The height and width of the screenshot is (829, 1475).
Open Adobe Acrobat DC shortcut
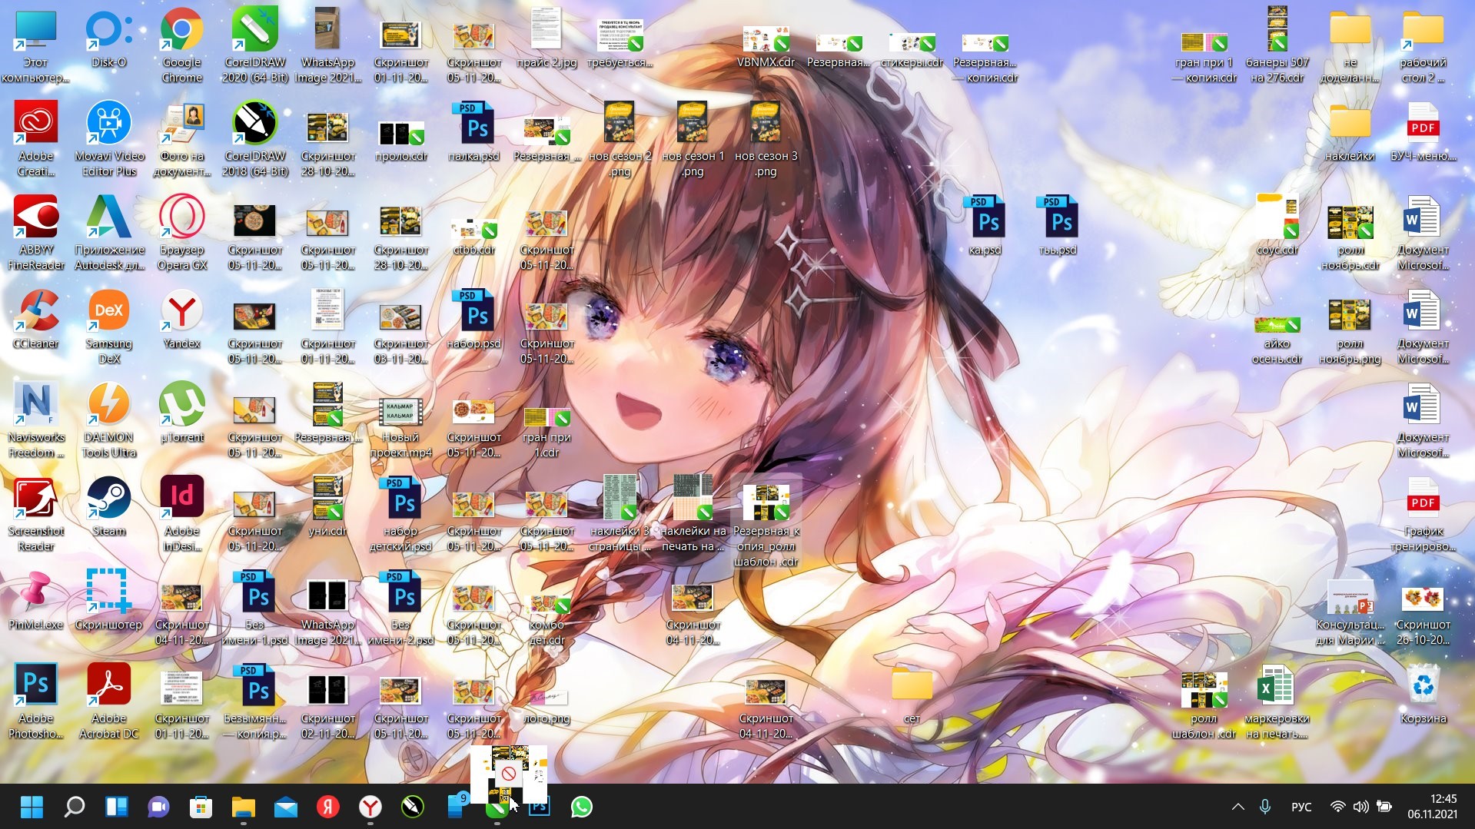coord(109,702)
